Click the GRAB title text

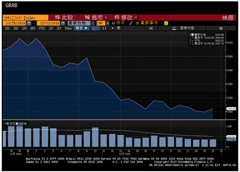click(x=11, y=6)
